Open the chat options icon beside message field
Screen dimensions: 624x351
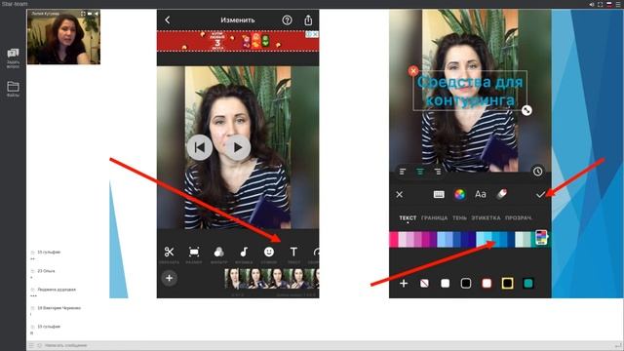pos(31,345)
